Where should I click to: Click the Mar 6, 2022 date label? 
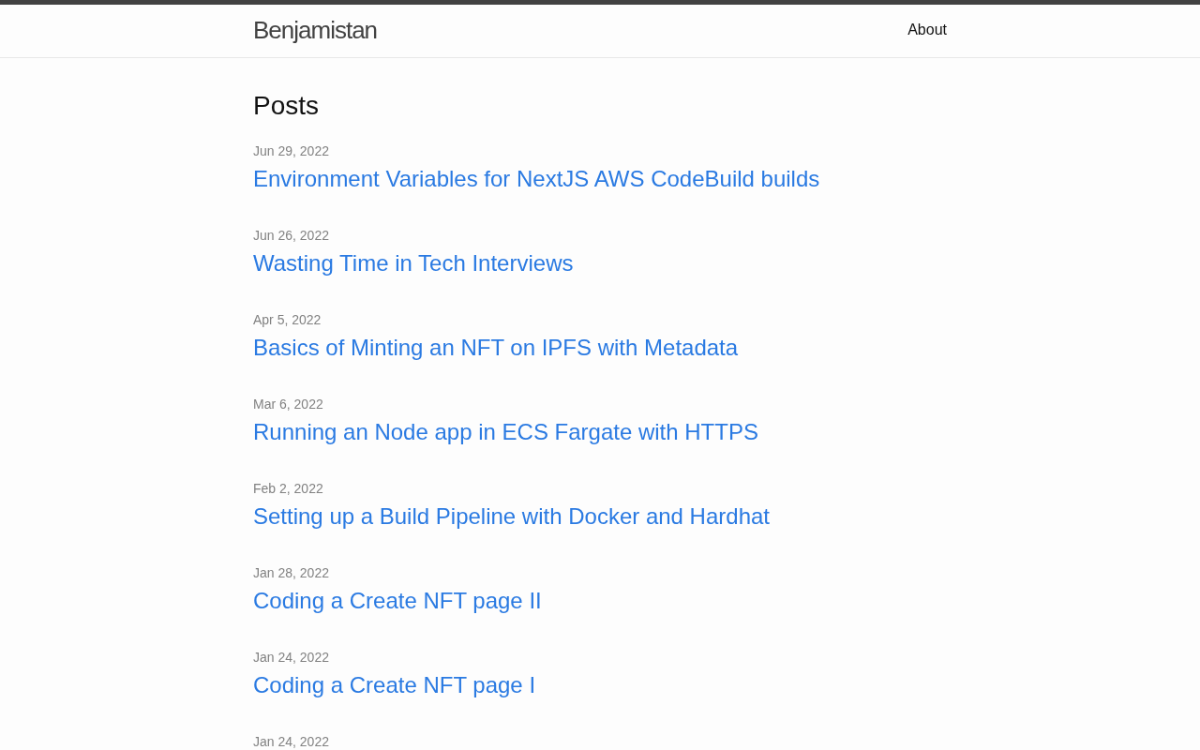[288, 404]
